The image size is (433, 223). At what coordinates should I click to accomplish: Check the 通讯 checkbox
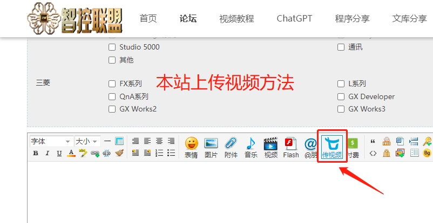coord(341,47)
